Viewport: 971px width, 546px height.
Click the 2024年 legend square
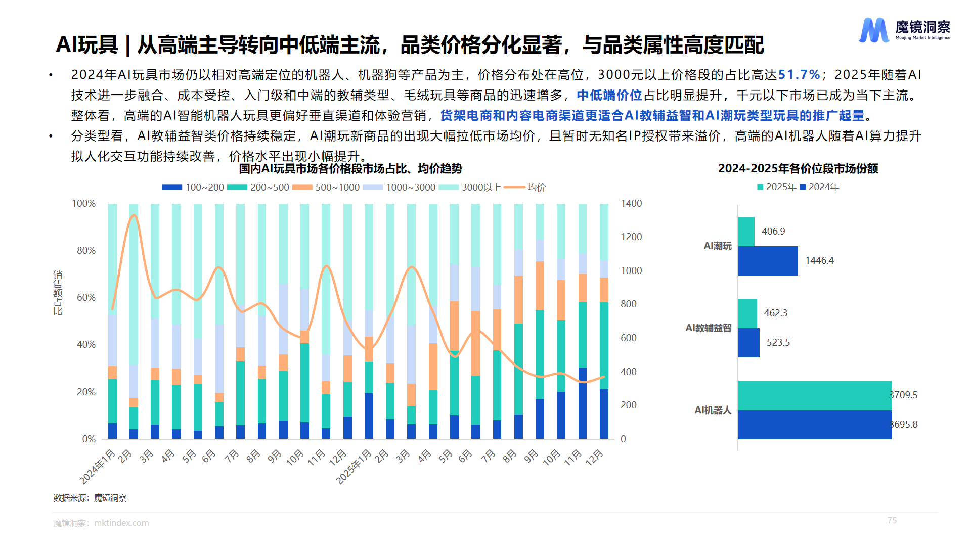[x=803, y=187]
